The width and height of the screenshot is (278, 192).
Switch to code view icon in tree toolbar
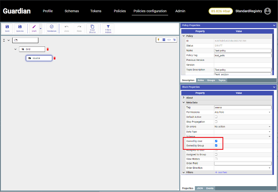tap(169, 40)
